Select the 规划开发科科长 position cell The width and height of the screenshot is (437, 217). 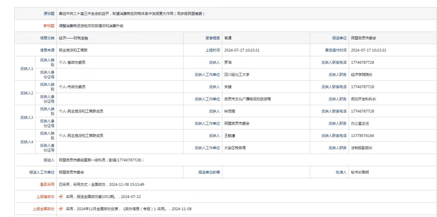392,99
